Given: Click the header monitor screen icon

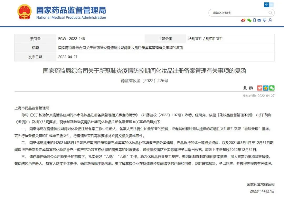Looking at the screenshot, I should [x=265, y=20].
